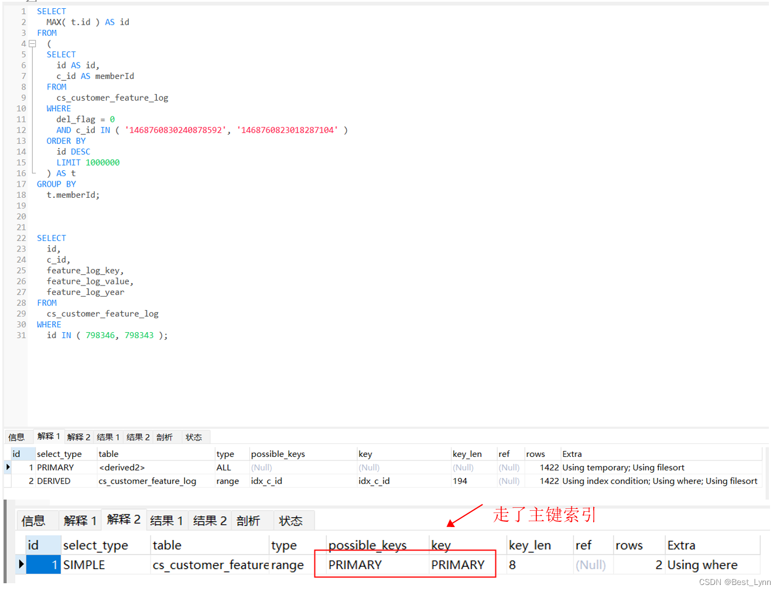Select the large 结果 1 tab in lower panel

[166, 521]
